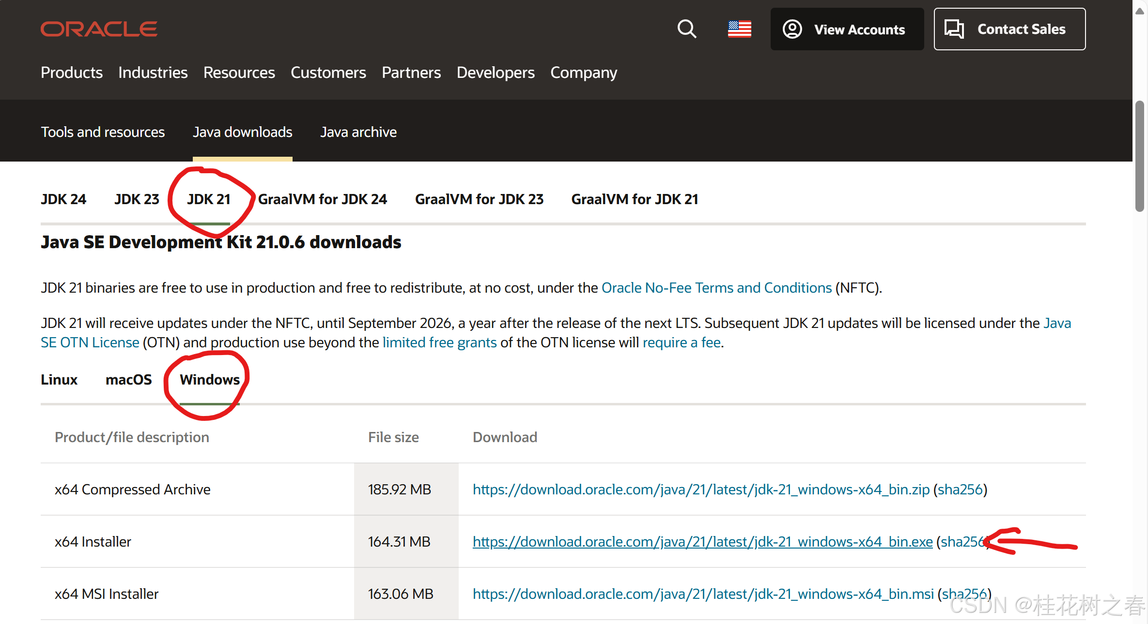Select the JDK 24 tab
Viewport: 1148px width, 624px height.
[x=63, y=199]
